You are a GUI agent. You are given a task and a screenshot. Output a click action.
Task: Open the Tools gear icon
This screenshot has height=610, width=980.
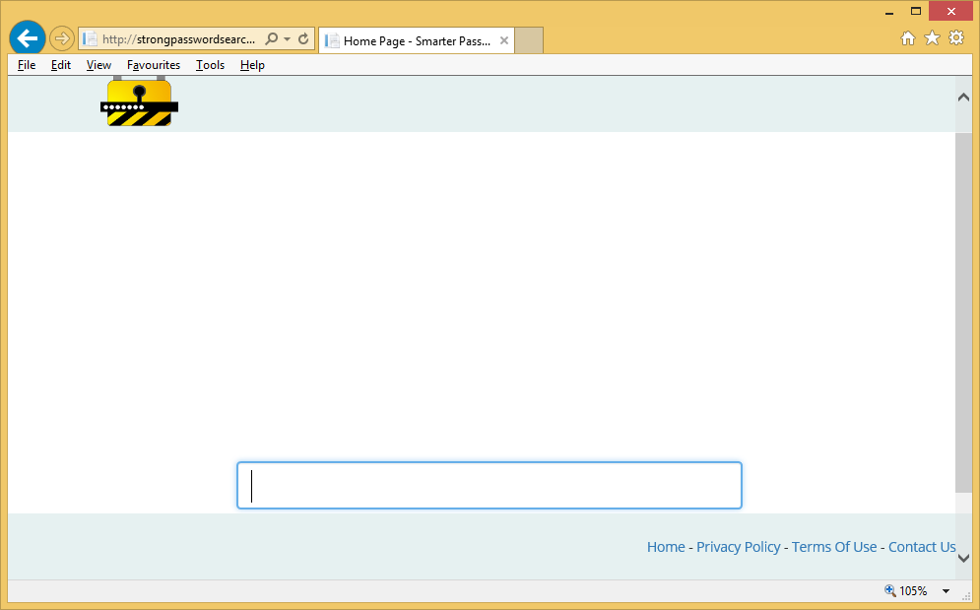[956, 38]
